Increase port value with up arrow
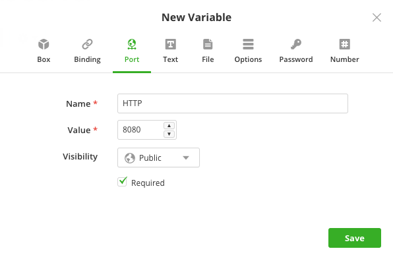The height and width of the screenshot is (259, 393). click(169, 125)
